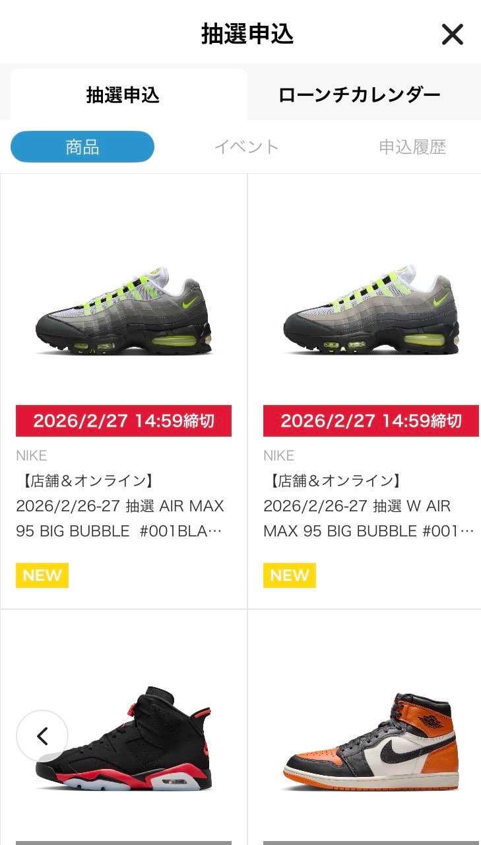Open the black and red Jordan 6 image
Viewport: 481px width, 845px height.
point(123,738)
